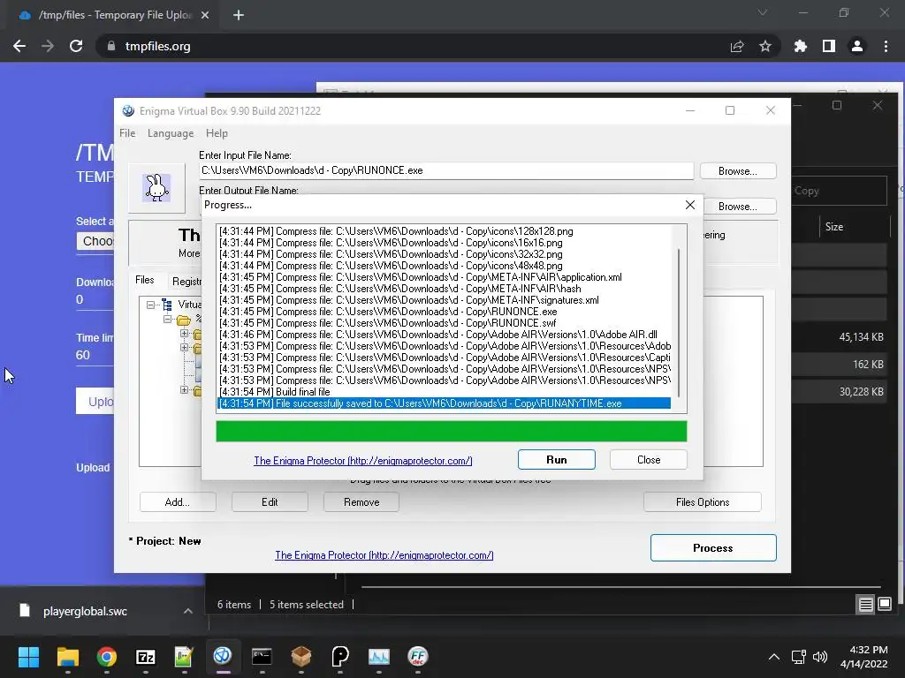
Task: Click the Enigma Virtual Box title bar icon
Action: click(x=128, y=110)
